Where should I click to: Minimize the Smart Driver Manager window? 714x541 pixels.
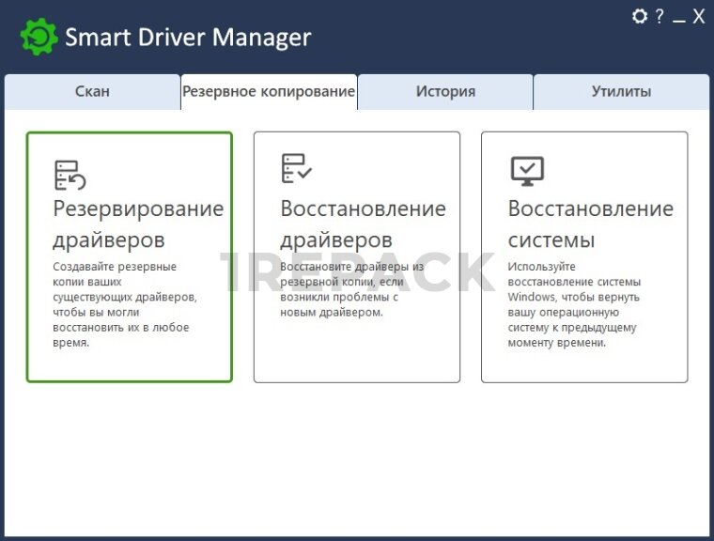click(x=678, y=17)
